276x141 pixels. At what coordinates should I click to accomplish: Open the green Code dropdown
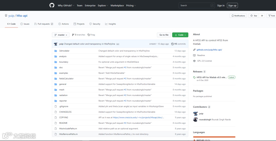tap(180, 35)
